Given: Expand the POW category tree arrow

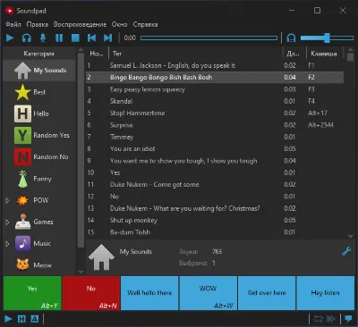Looking at the screenshot, I should [x=7, y=200].
